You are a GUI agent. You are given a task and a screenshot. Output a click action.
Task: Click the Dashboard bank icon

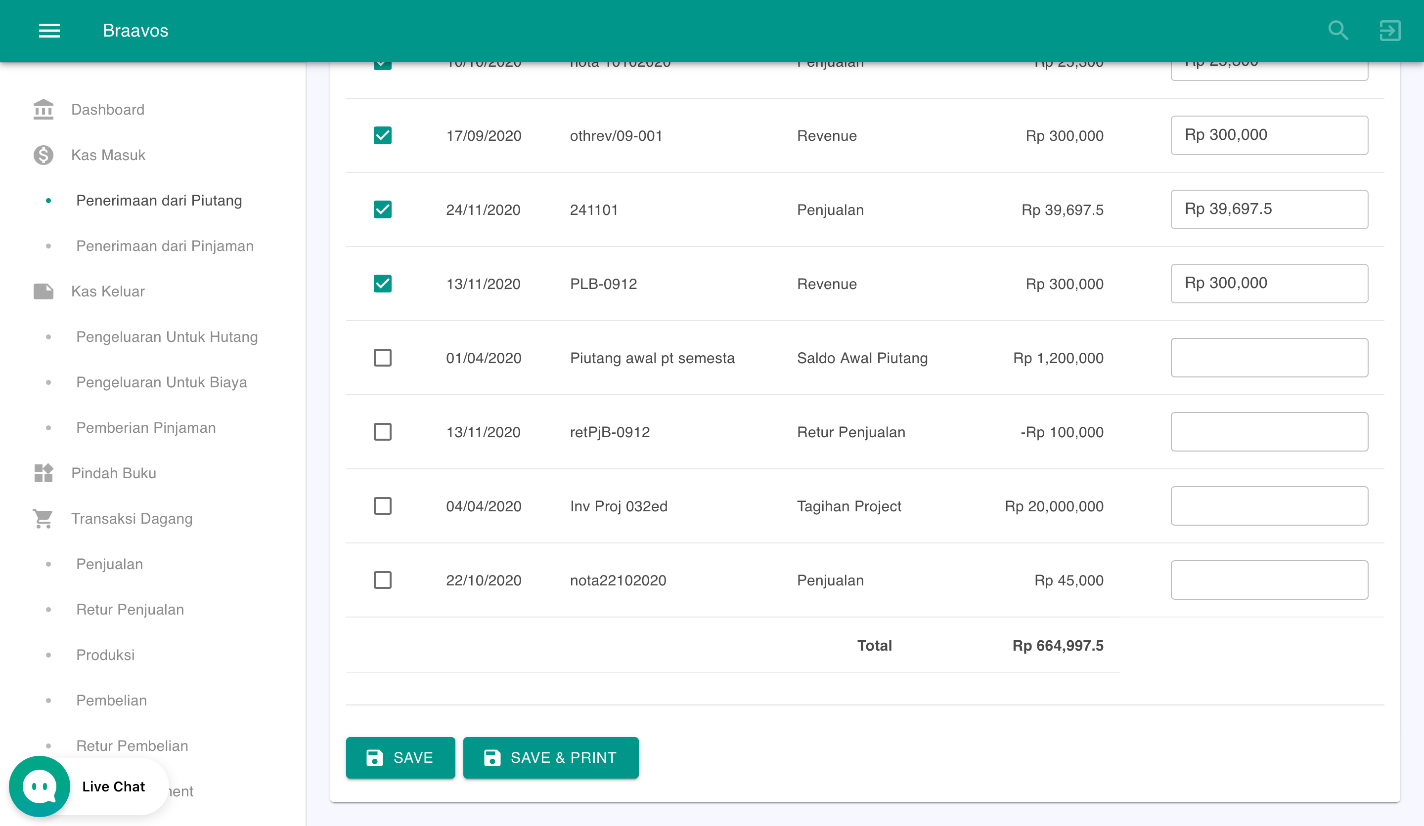click(x=43, y=110)
